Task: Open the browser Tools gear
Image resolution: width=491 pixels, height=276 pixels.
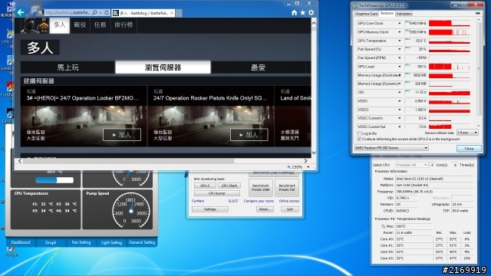Action: [x=311, y=12]
